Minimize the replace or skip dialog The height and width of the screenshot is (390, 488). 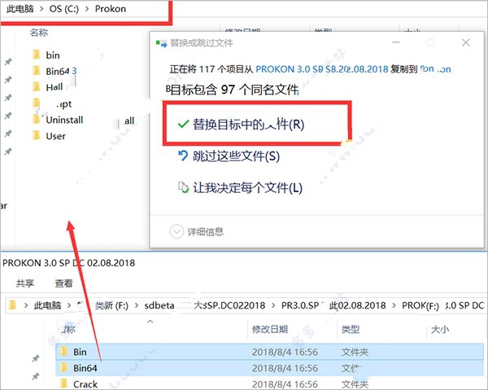coord(396,42)
